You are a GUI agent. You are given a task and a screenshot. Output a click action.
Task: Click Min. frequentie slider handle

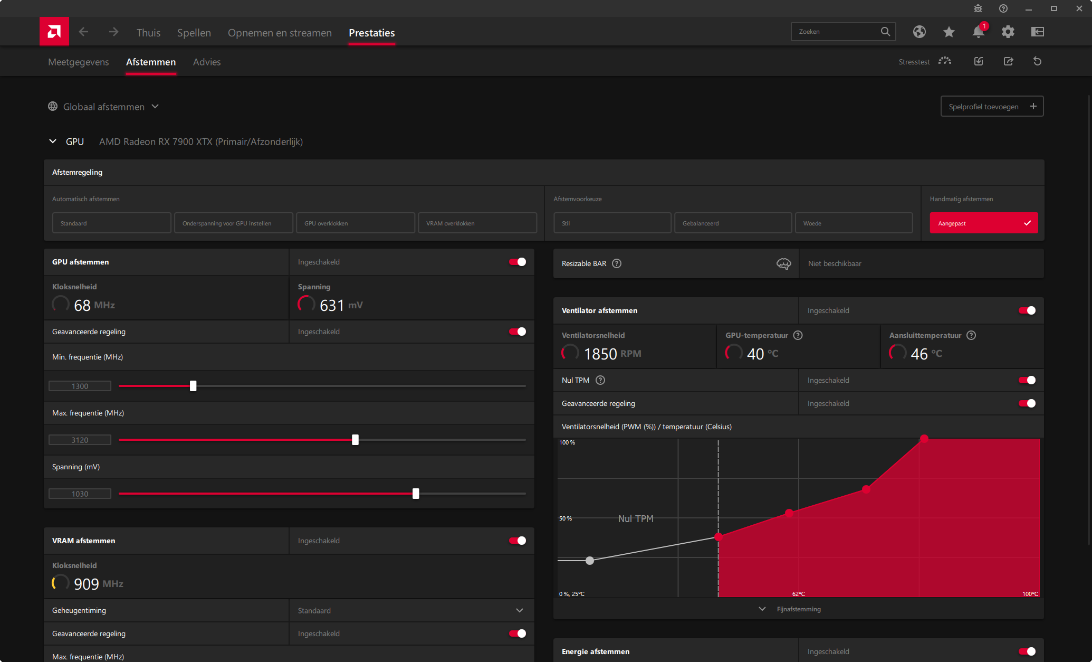193,386
